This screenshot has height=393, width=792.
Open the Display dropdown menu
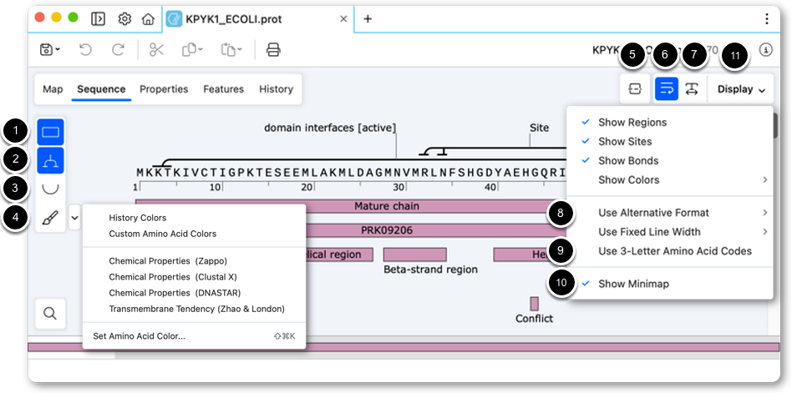pos(741,89)
